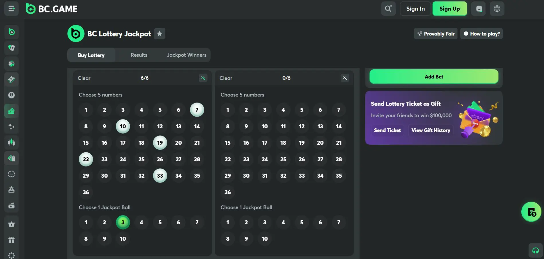Select number 17 on the second ticket
The image size is (544, 259).
pyautogui.click(x=265, y=143)
